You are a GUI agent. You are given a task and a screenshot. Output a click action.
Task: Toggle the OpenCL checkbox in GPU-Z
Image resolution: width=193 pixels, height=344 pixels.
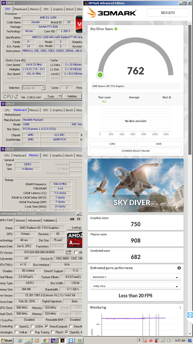click(17, 326)
